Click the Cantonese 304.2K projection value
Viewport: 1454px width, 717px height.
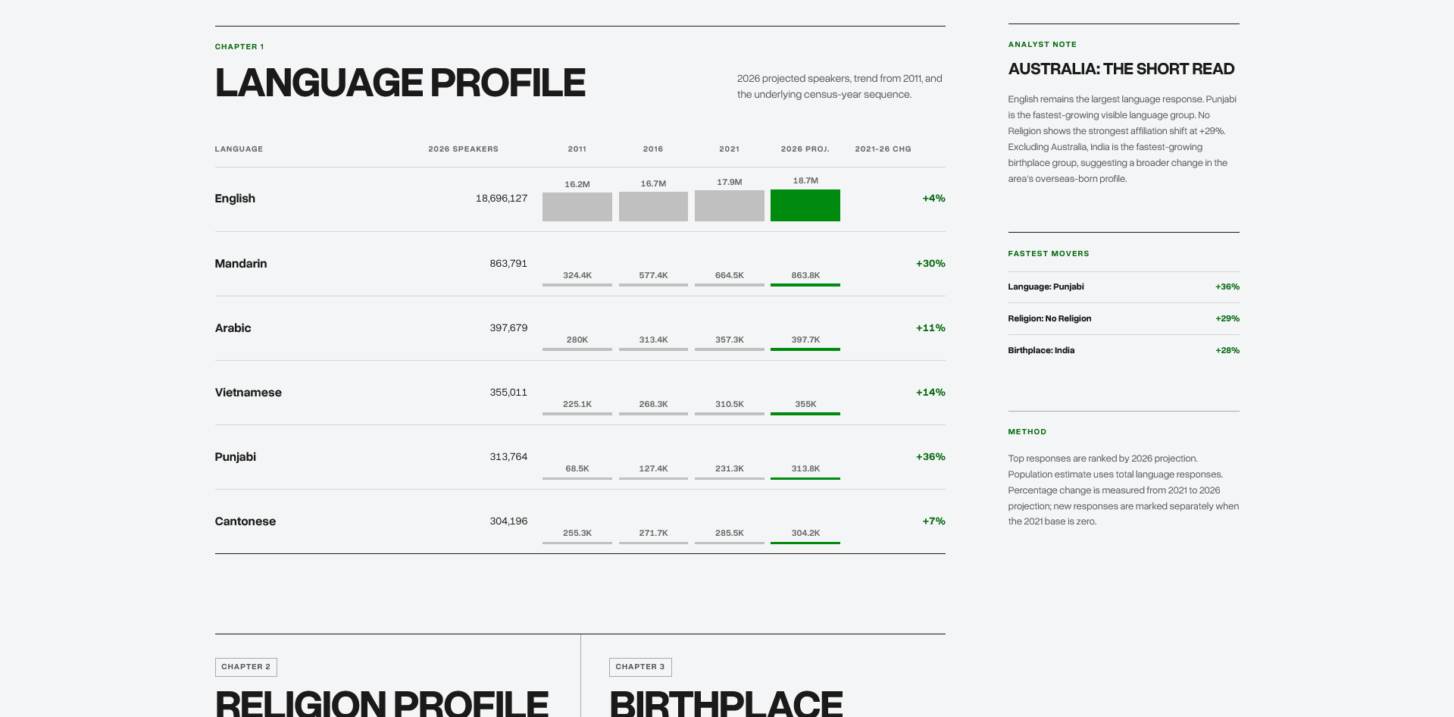click(805, 534)
